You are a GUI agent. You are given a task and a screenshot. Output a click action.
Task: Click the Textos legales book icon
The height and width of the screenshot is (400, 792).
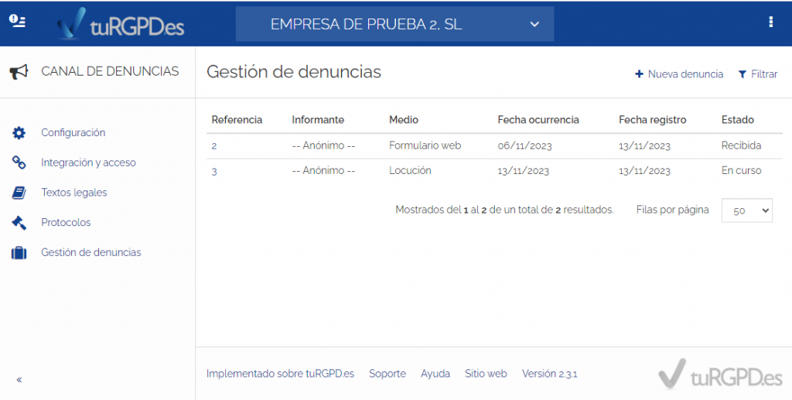pos(19,193)
